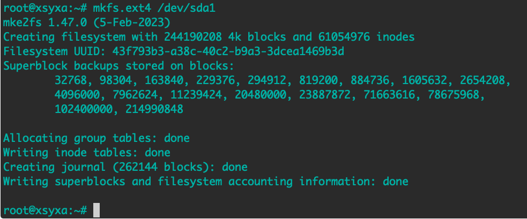Click the "Allocating group tables" line
Screen dimensions: 527x219
pyautogui.click(x=97, y=138)
